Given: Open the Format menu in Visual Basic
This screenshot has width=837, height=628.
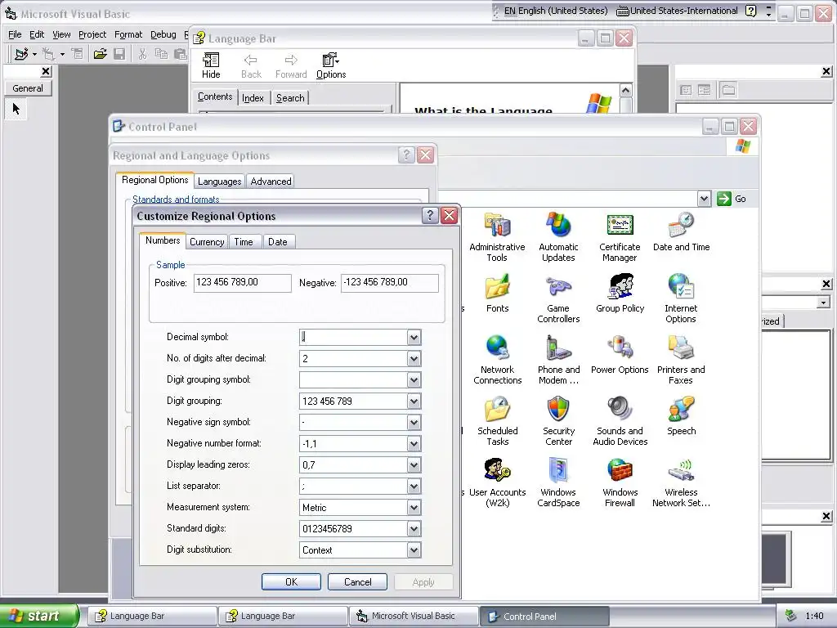Looking at the screenshot, I should click(128, 34).
